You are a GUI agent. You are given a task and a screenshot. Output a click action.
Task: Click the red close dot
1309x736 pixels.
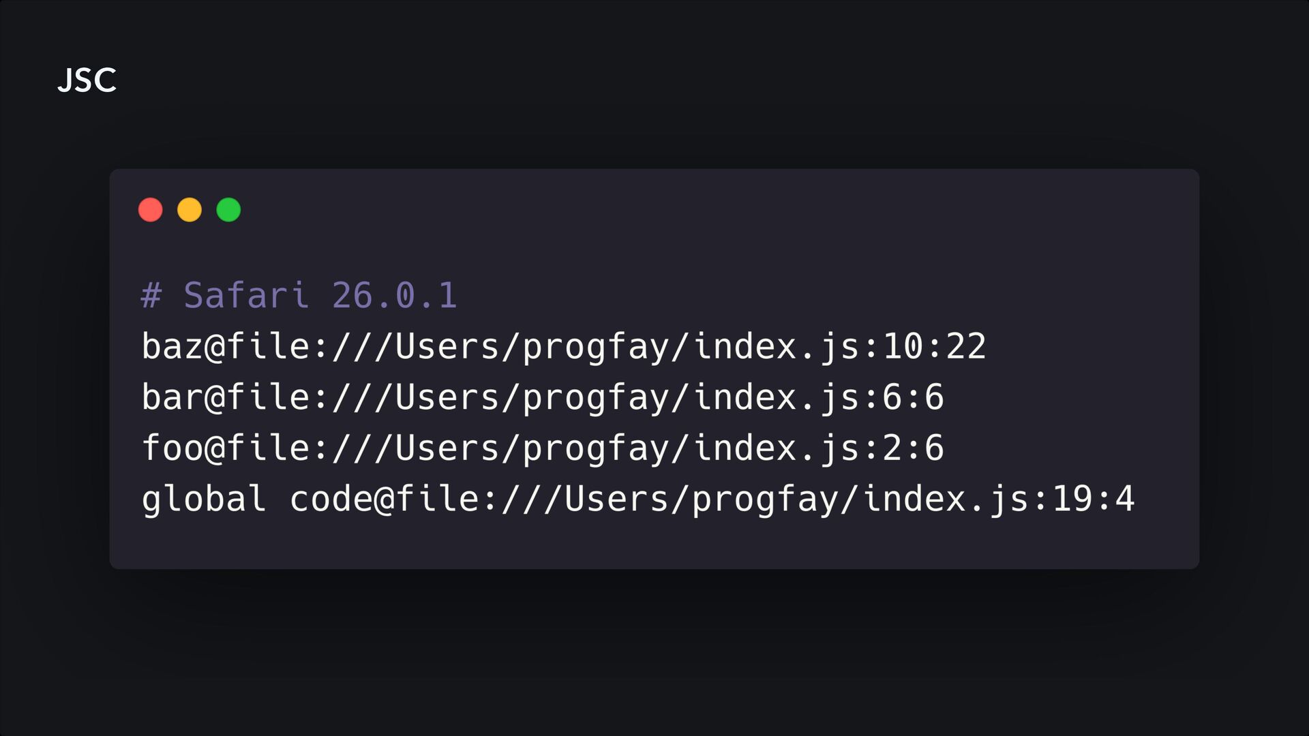pos(151,210)
